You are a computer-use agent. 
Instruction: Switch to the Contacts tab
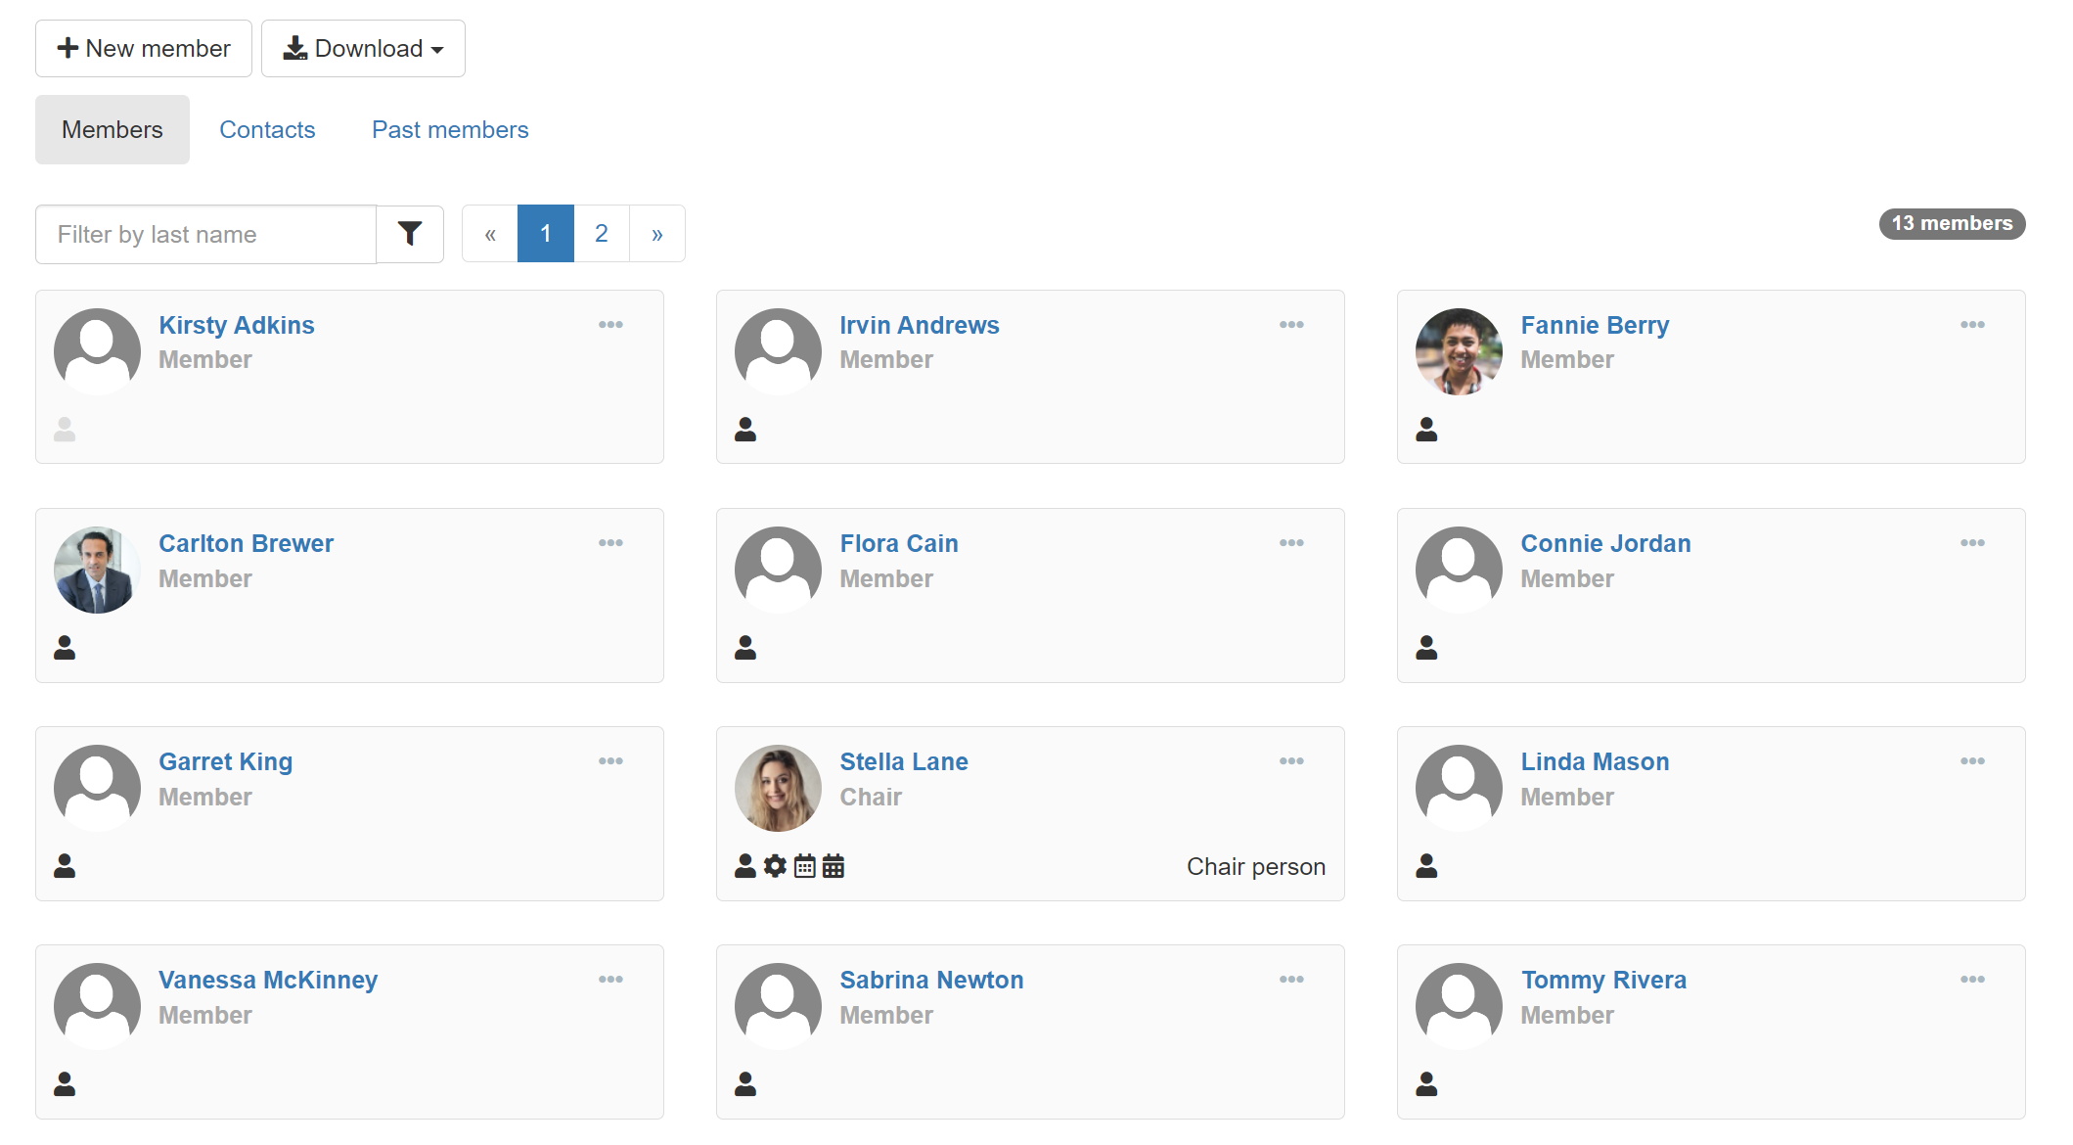coord(267,129)
